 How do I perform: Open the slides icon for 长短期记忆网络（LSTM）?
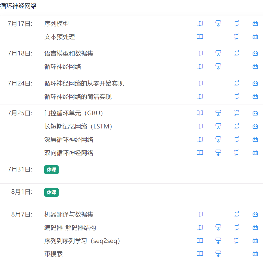pyautogui.click(x=218, y=126)
